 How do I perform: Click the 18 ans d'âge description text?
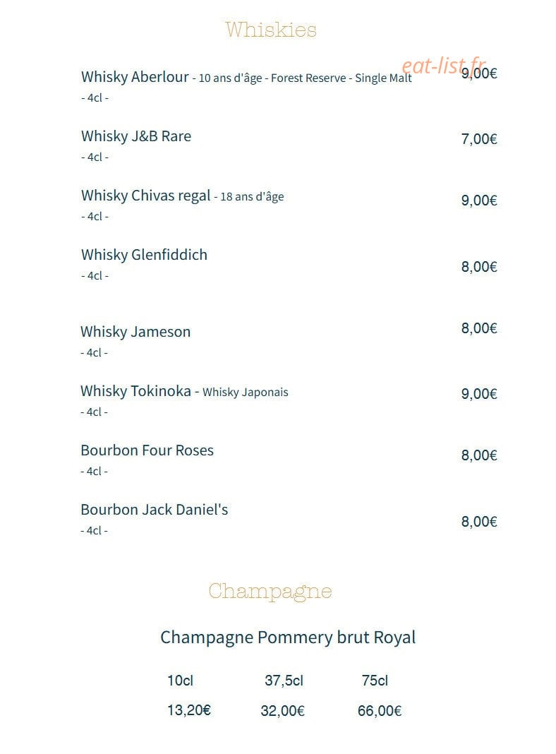tap(252, 197)
